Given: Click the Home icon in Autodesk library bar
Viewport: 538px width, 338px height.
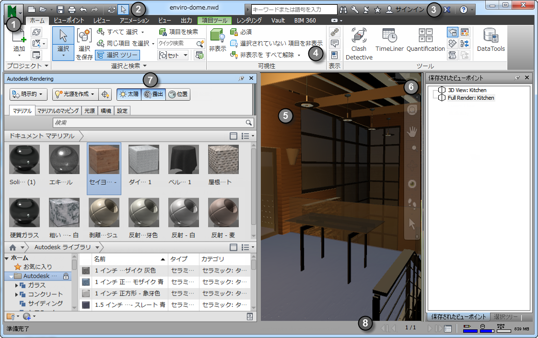Looking at the screenshot, I should click(x=12, y=247).
